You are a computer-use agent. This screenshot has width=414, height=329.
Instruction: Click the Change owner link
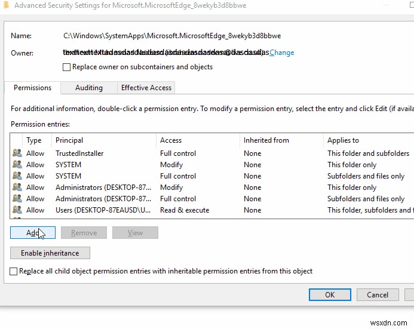(282, 53)
